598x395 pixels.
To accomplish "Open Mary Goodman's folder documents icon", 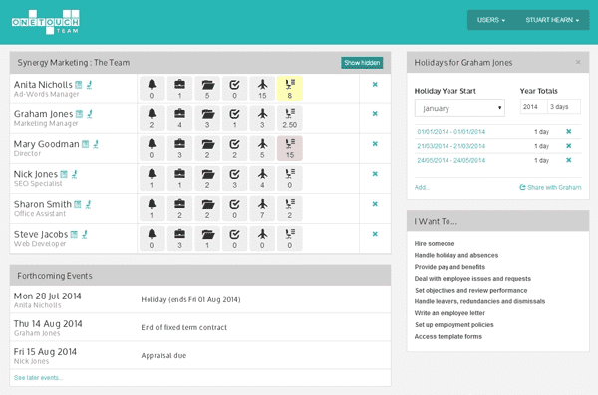I will (207, 148).
